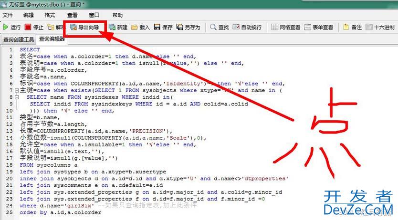Toggle 自动换行 word wrap
This screenshot has width=398, height=220.
247,27
